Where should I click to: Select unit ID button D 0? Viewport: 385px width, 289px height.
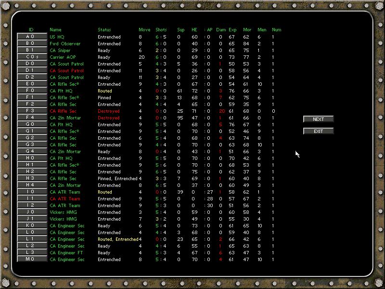(x=32, y=64)
